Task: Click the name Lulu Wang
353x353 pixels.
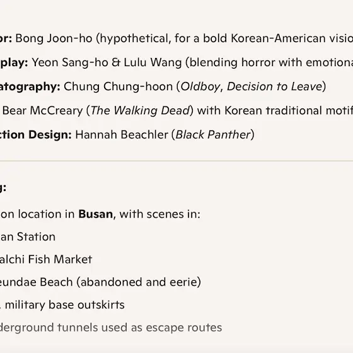Action: 153,62
